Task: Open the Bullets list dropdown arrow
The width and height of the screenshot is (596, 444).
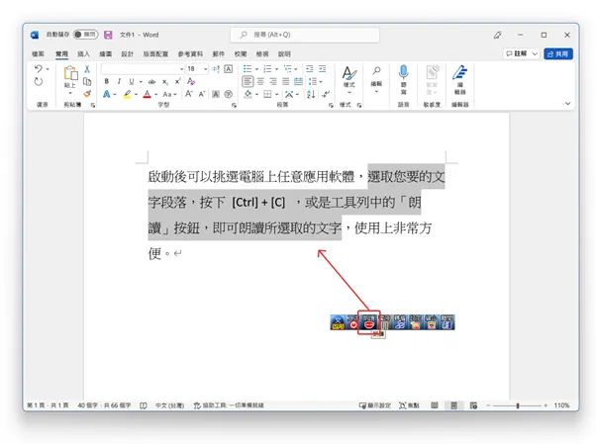Action: (256, 69)
